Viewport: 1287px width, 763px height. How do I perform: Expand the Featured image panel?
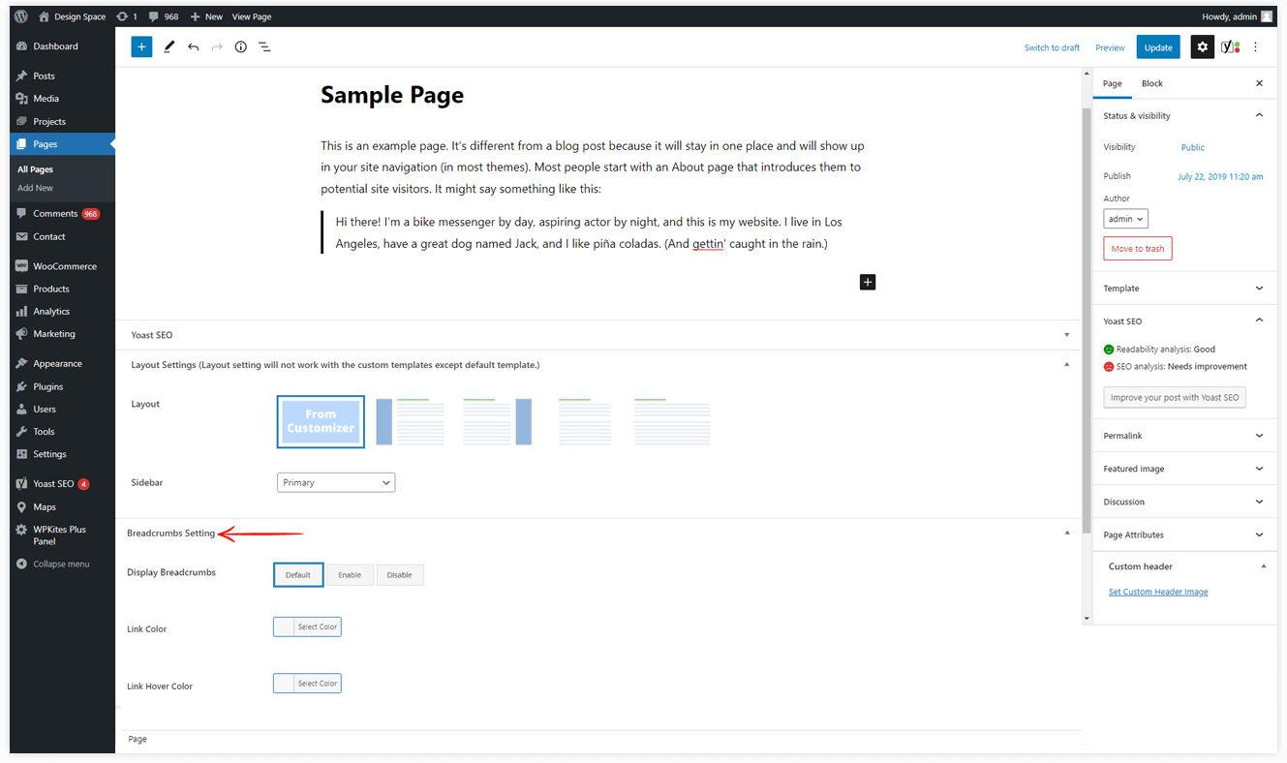1185,469
